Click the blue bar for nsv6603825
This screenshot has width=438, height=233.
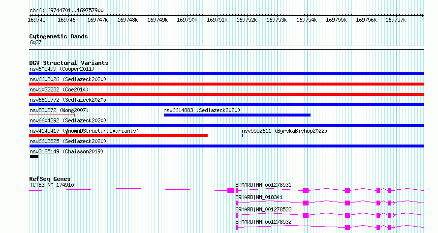(226, 146)
